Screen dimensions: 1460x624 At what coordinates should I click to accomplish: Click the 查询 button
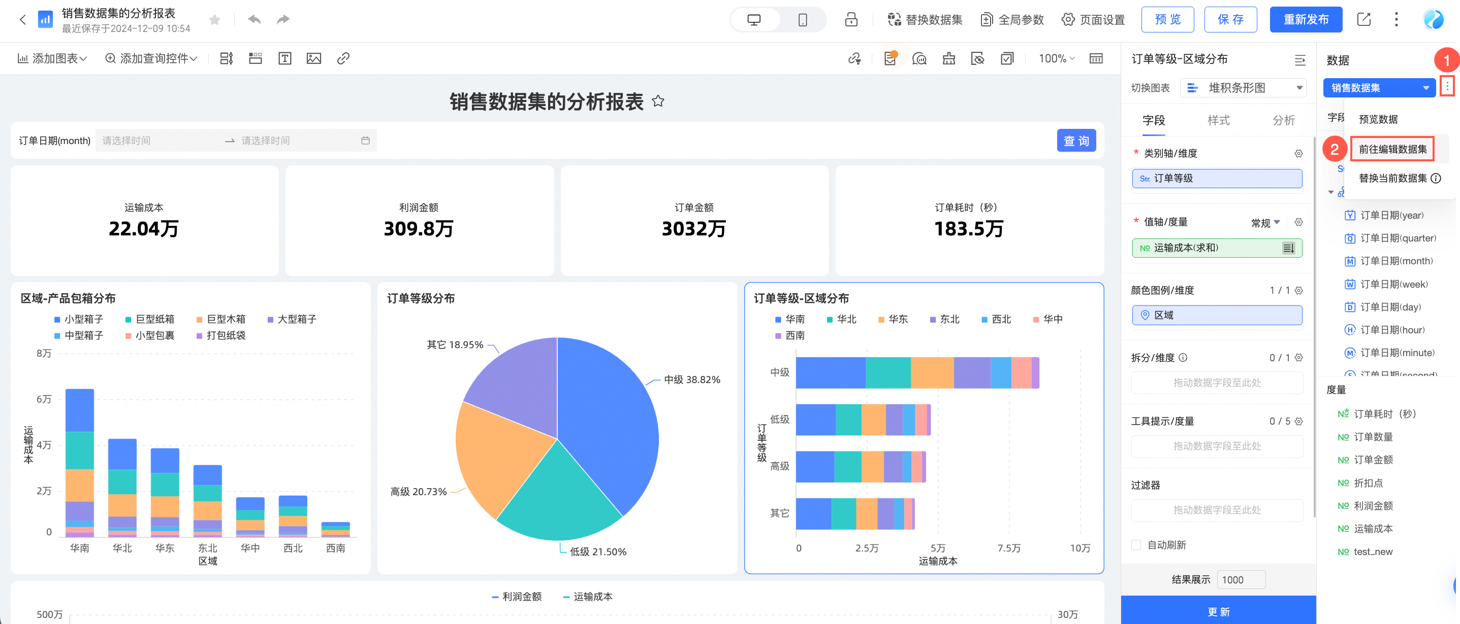(1076, 141)
